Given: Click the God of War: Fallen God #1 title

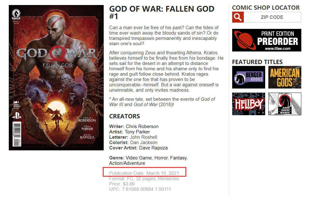Looking at the screenshot, I should 162,12.
